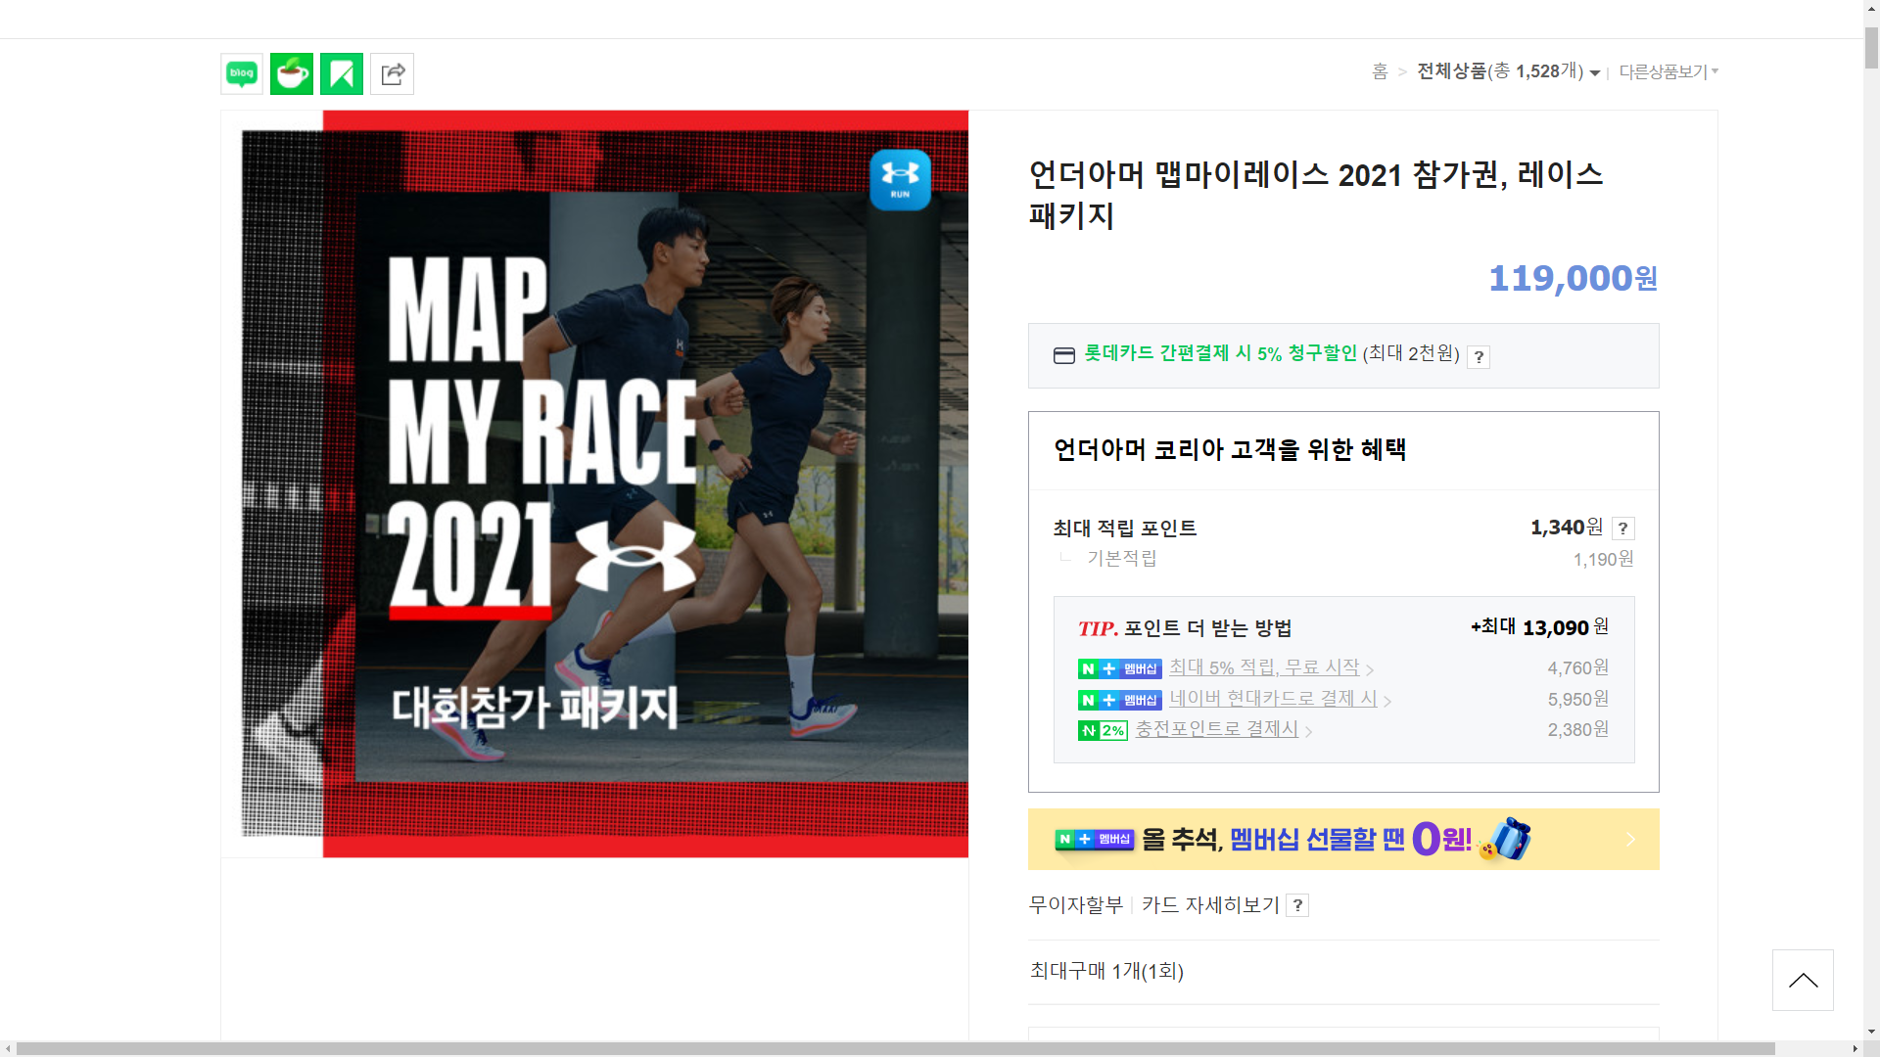Click the vertical scrollbar down arrow
Screen dimensions: 1880x1057
(x=1871, y=1032)
